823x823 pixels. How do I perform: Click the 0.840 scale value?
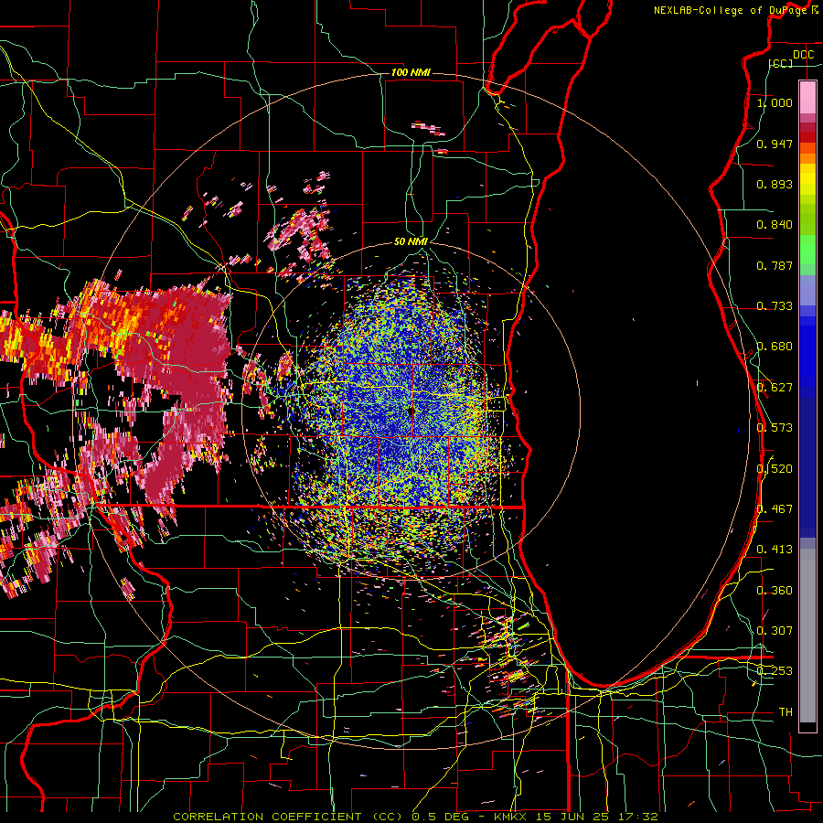click(775, 225)
